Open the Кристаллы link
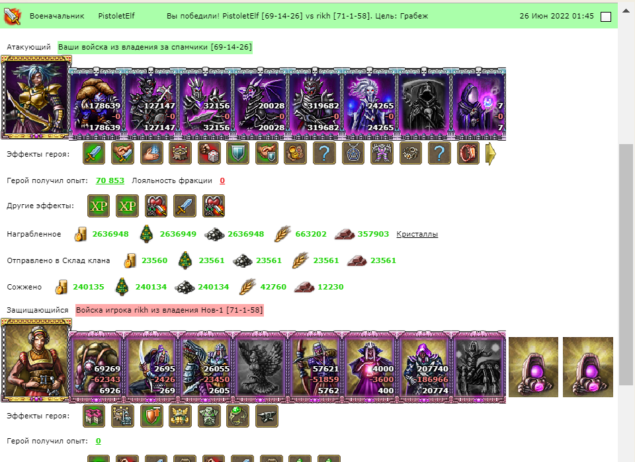Image resolution: width=635 pixels, height=462 pixels. (417, 234)
